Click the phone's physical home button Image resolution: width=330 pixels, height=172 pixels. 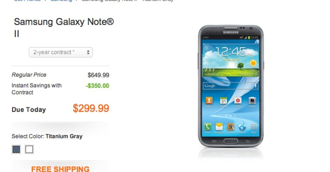click(x=230, y=141)
